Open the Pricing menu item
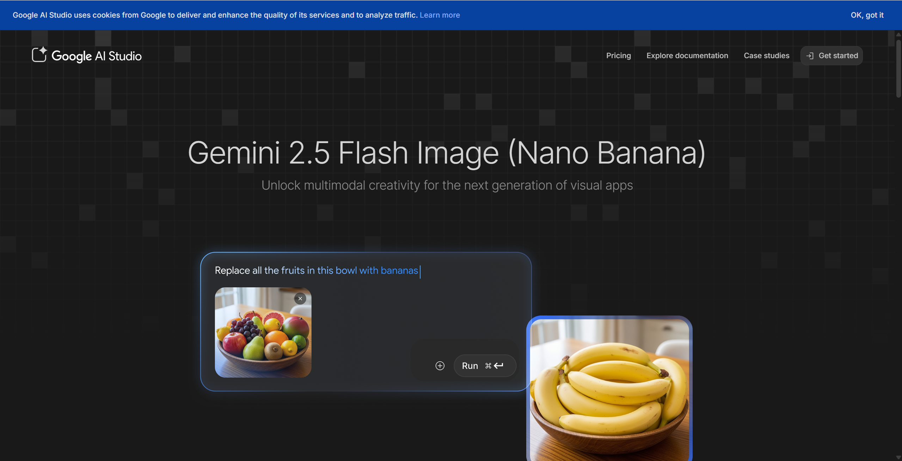The height and width of the screenshot is (461, 902). click(618, 56)
